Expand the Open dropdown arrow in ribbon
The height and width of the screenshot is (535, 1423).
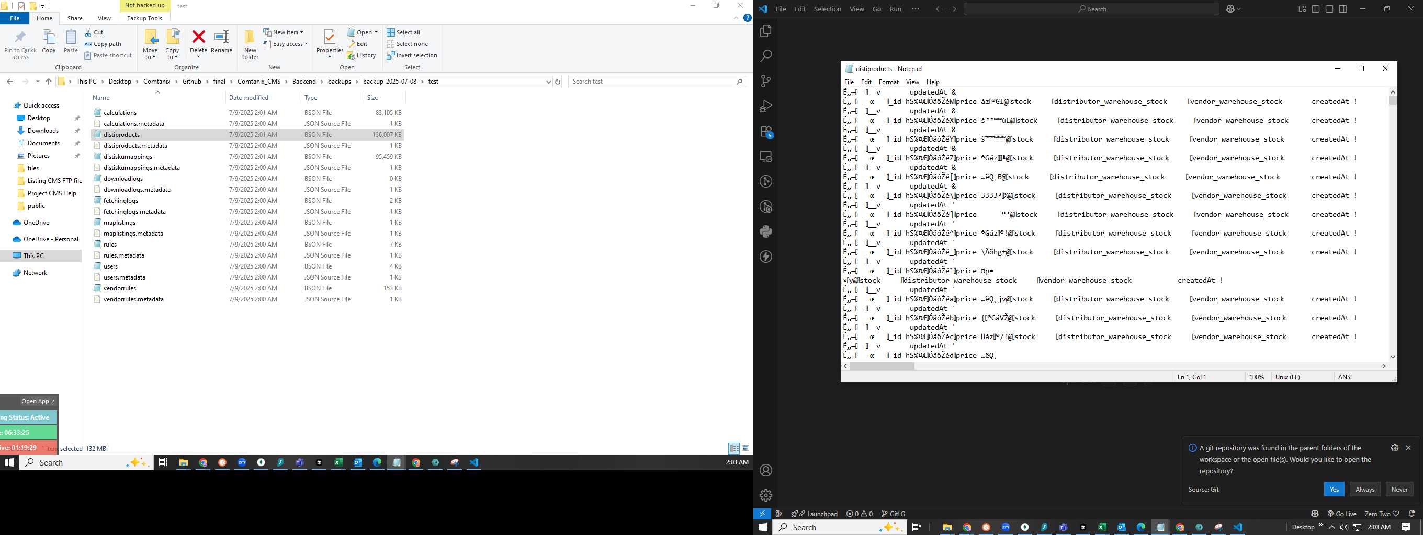pos(376,32)
